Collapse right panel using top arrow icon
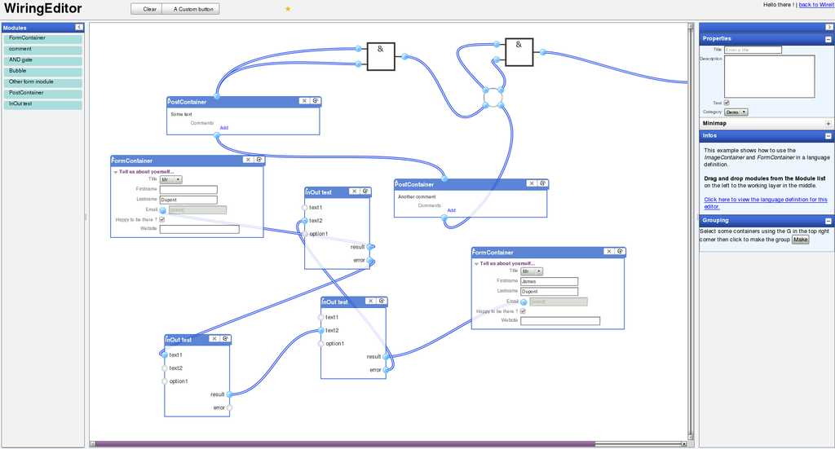835x449 pixels. pos(828,27)
